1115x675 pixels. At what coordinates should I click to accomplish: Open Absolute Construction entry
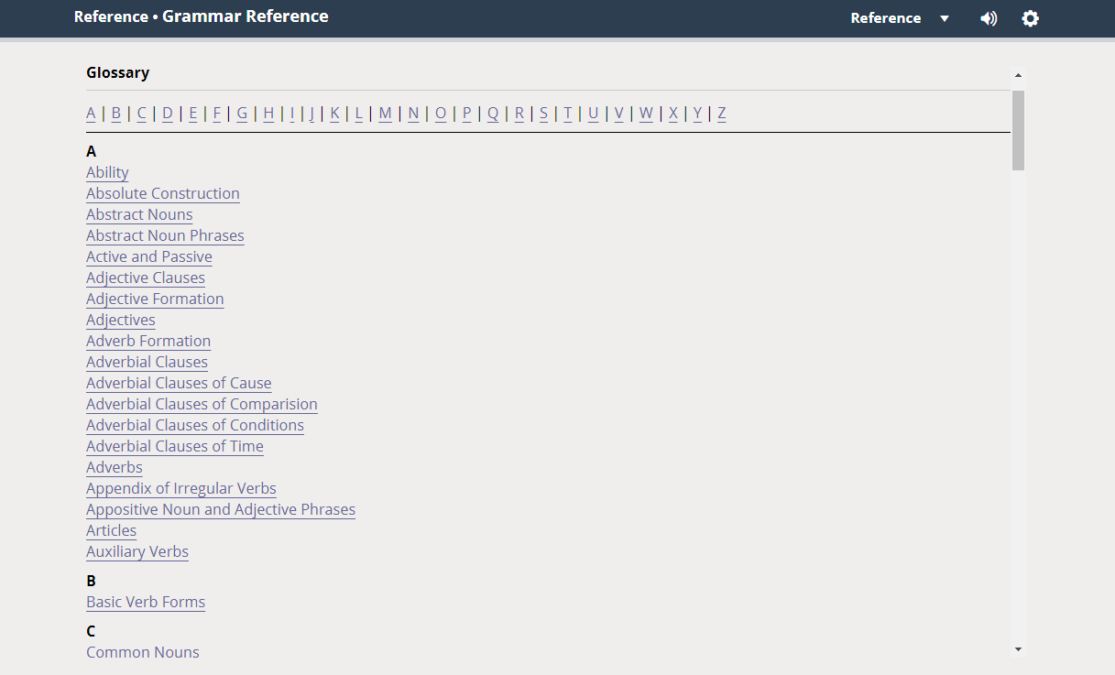coord(162,193)
